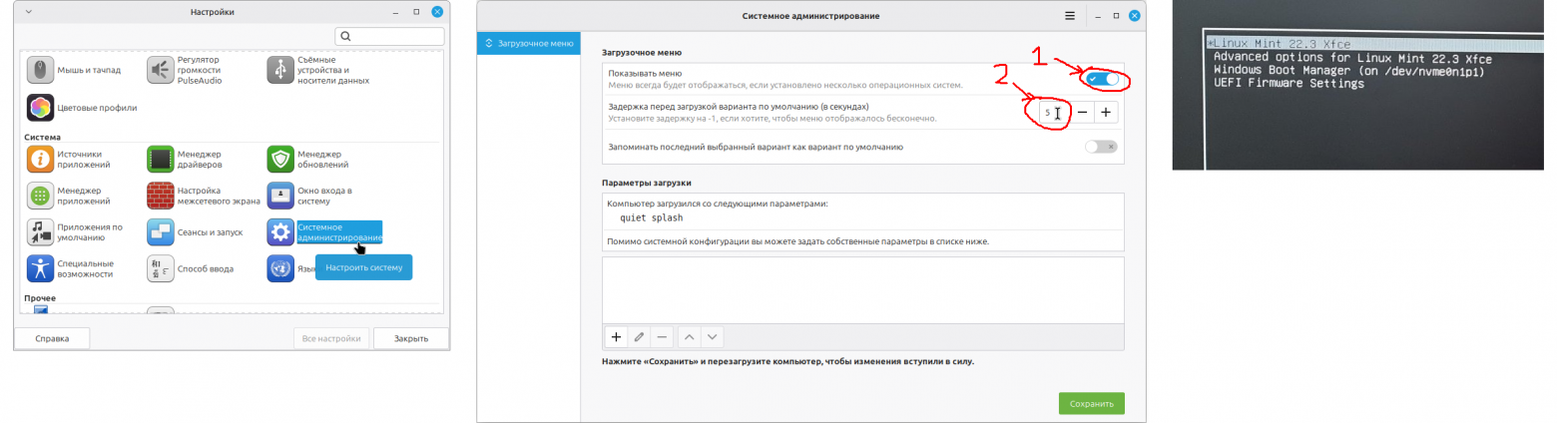Screen dimensions: 1557x423
Task: Click search field in Настройки window
Action: pyautogui.click(x=389, y=36)
